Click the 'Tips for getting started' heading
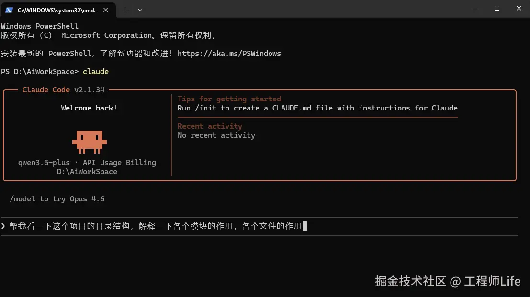Image resolution: width=530 pixels, height=297 pixels. (x=229, y=99)
